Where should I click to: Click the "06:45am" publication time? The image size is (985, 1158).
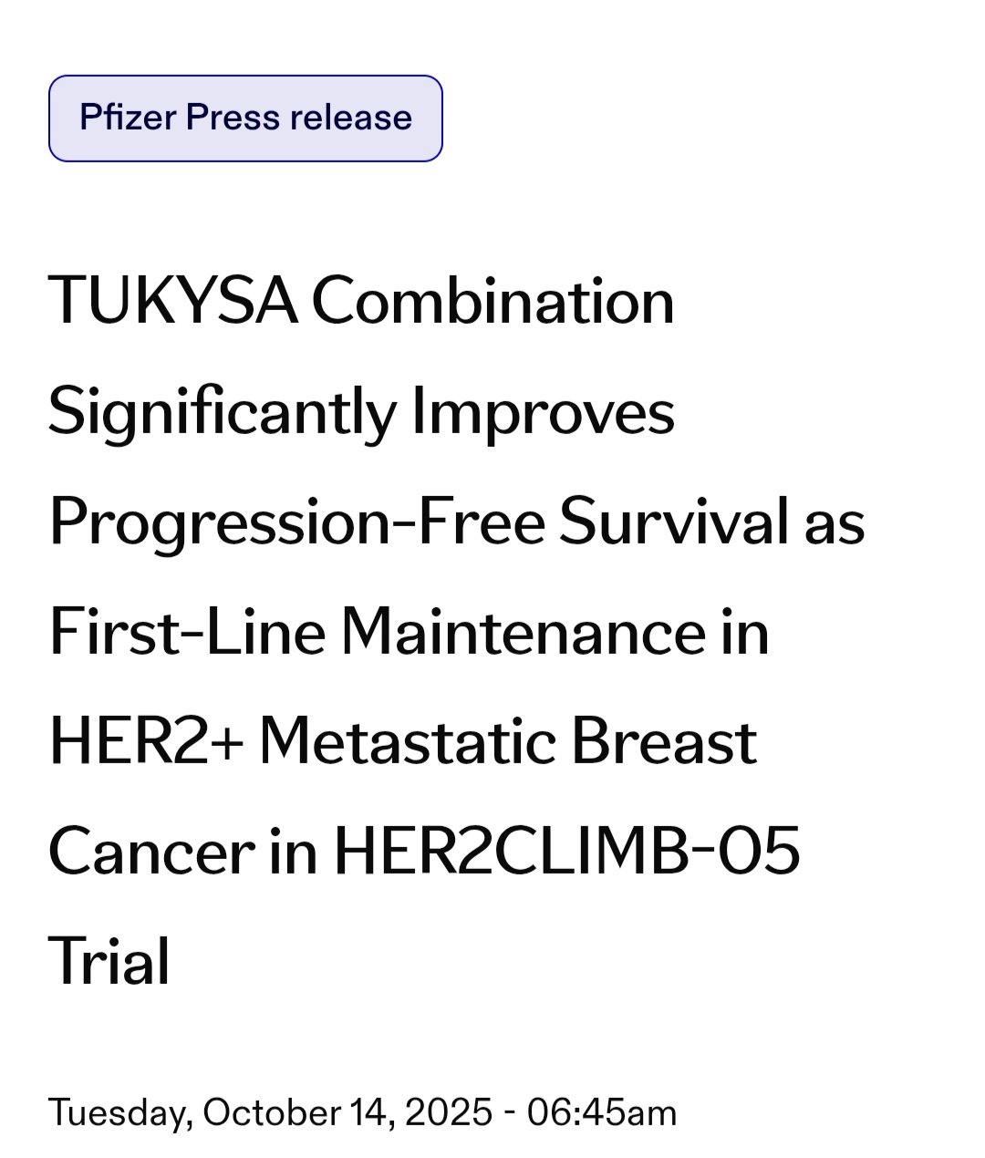coord(602,1112)
